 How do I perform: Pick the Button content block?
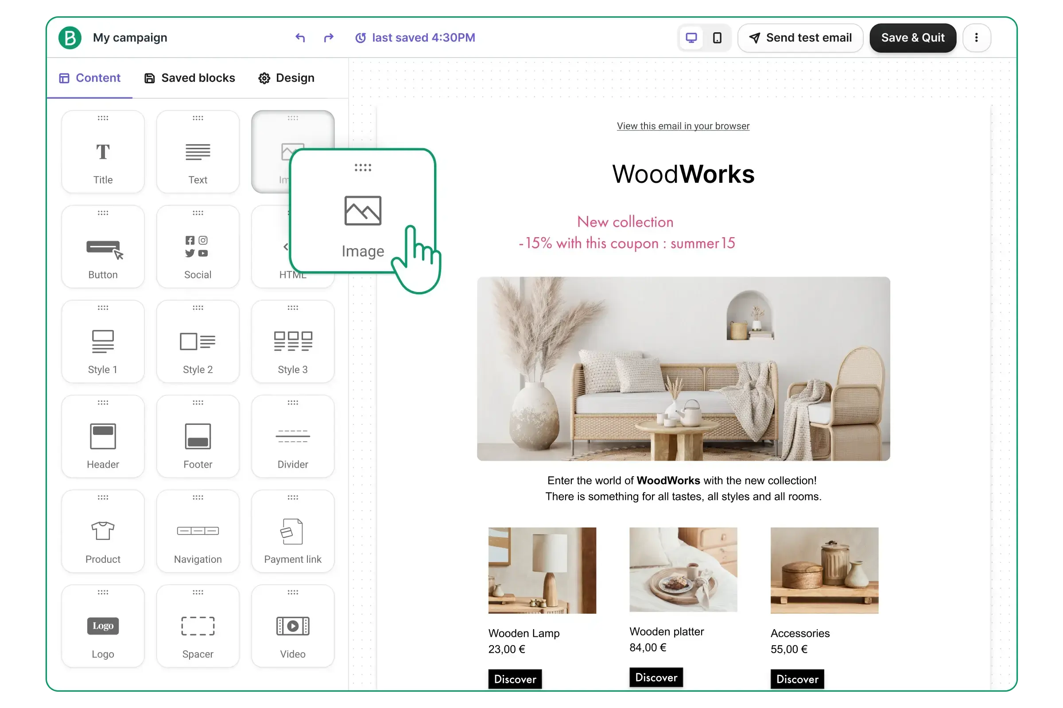(103, 246)
